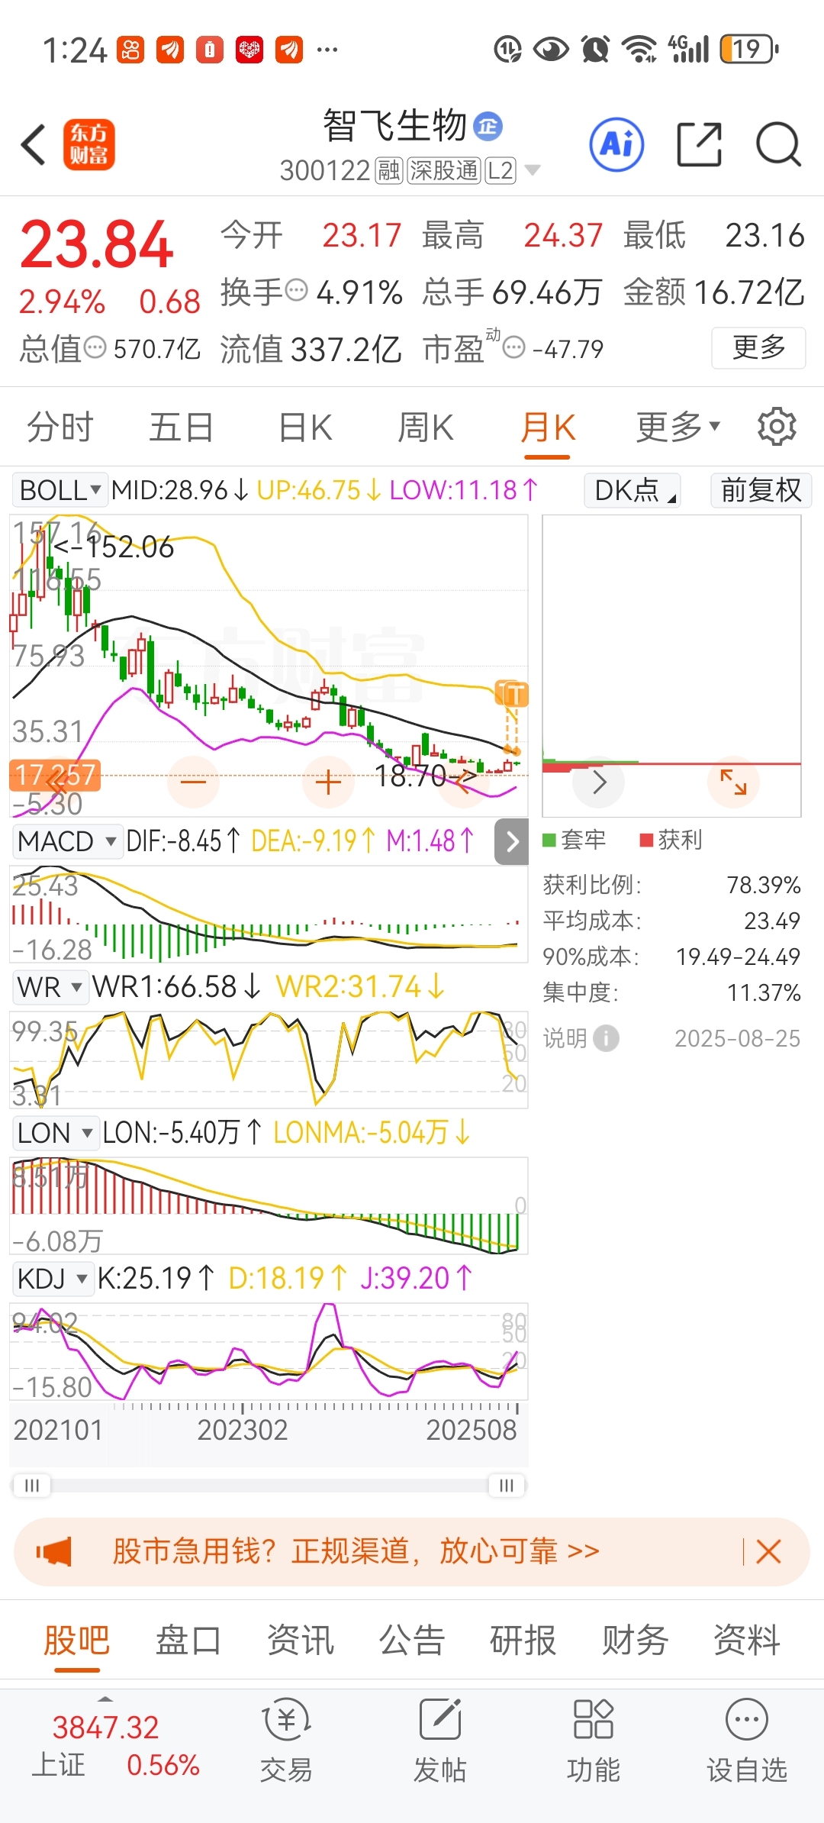Image resolution: width=824 pixels, height=1823 pixels.
Task: Tap the L2 level tag
Action: (501, 171)
